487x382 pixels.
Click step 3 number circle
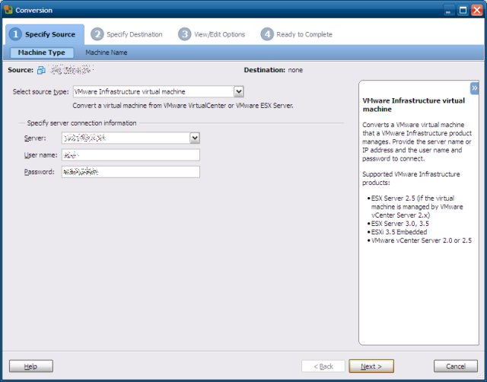[x=184, y=34]
